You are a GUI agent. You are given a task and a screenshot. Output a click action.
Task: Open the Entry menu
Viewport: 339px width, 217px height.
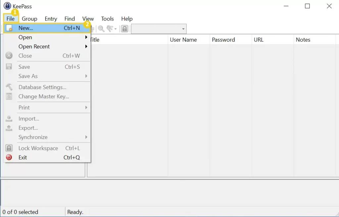51,19
